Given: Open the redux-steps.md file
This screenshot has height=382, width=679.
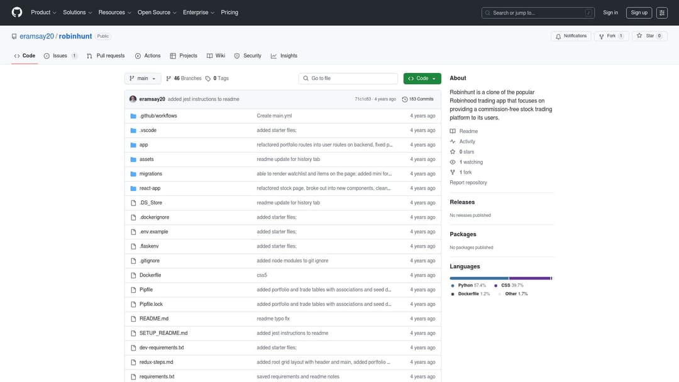Looking at the screenshot, I should 156,362.
